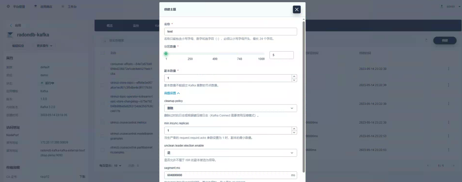Image resolution: width=462 pixels, height=182 pixels.
Task: Select the consumer-offsets topic checkbox
Action: (x=102, y=69)
